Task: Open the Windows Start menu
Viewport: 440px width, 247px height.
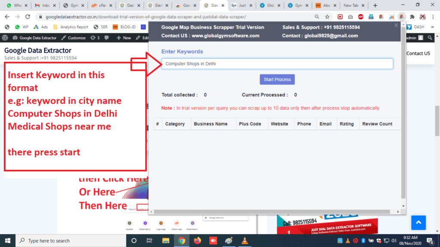Action: 8,241
